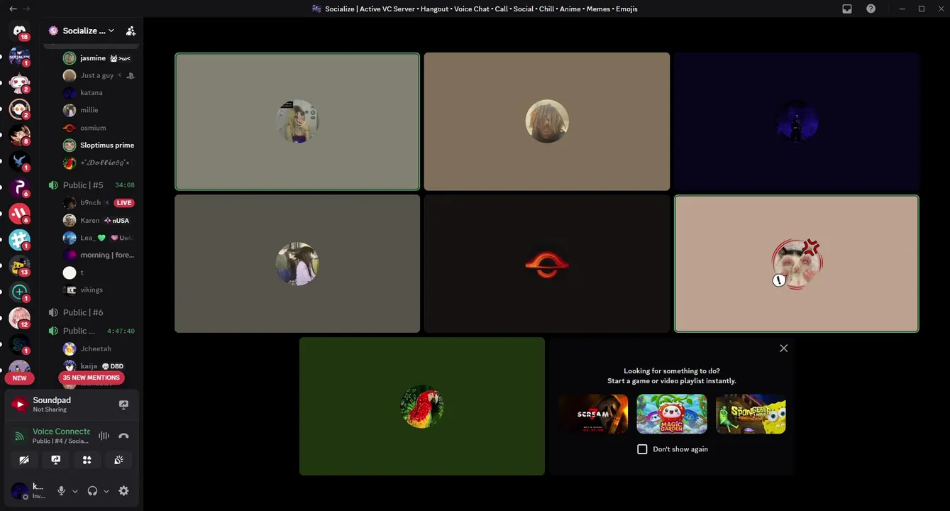Open the red W logo server
Image resolution: width=950 pixels, height=511 pixels.
(x=20, y=214)
